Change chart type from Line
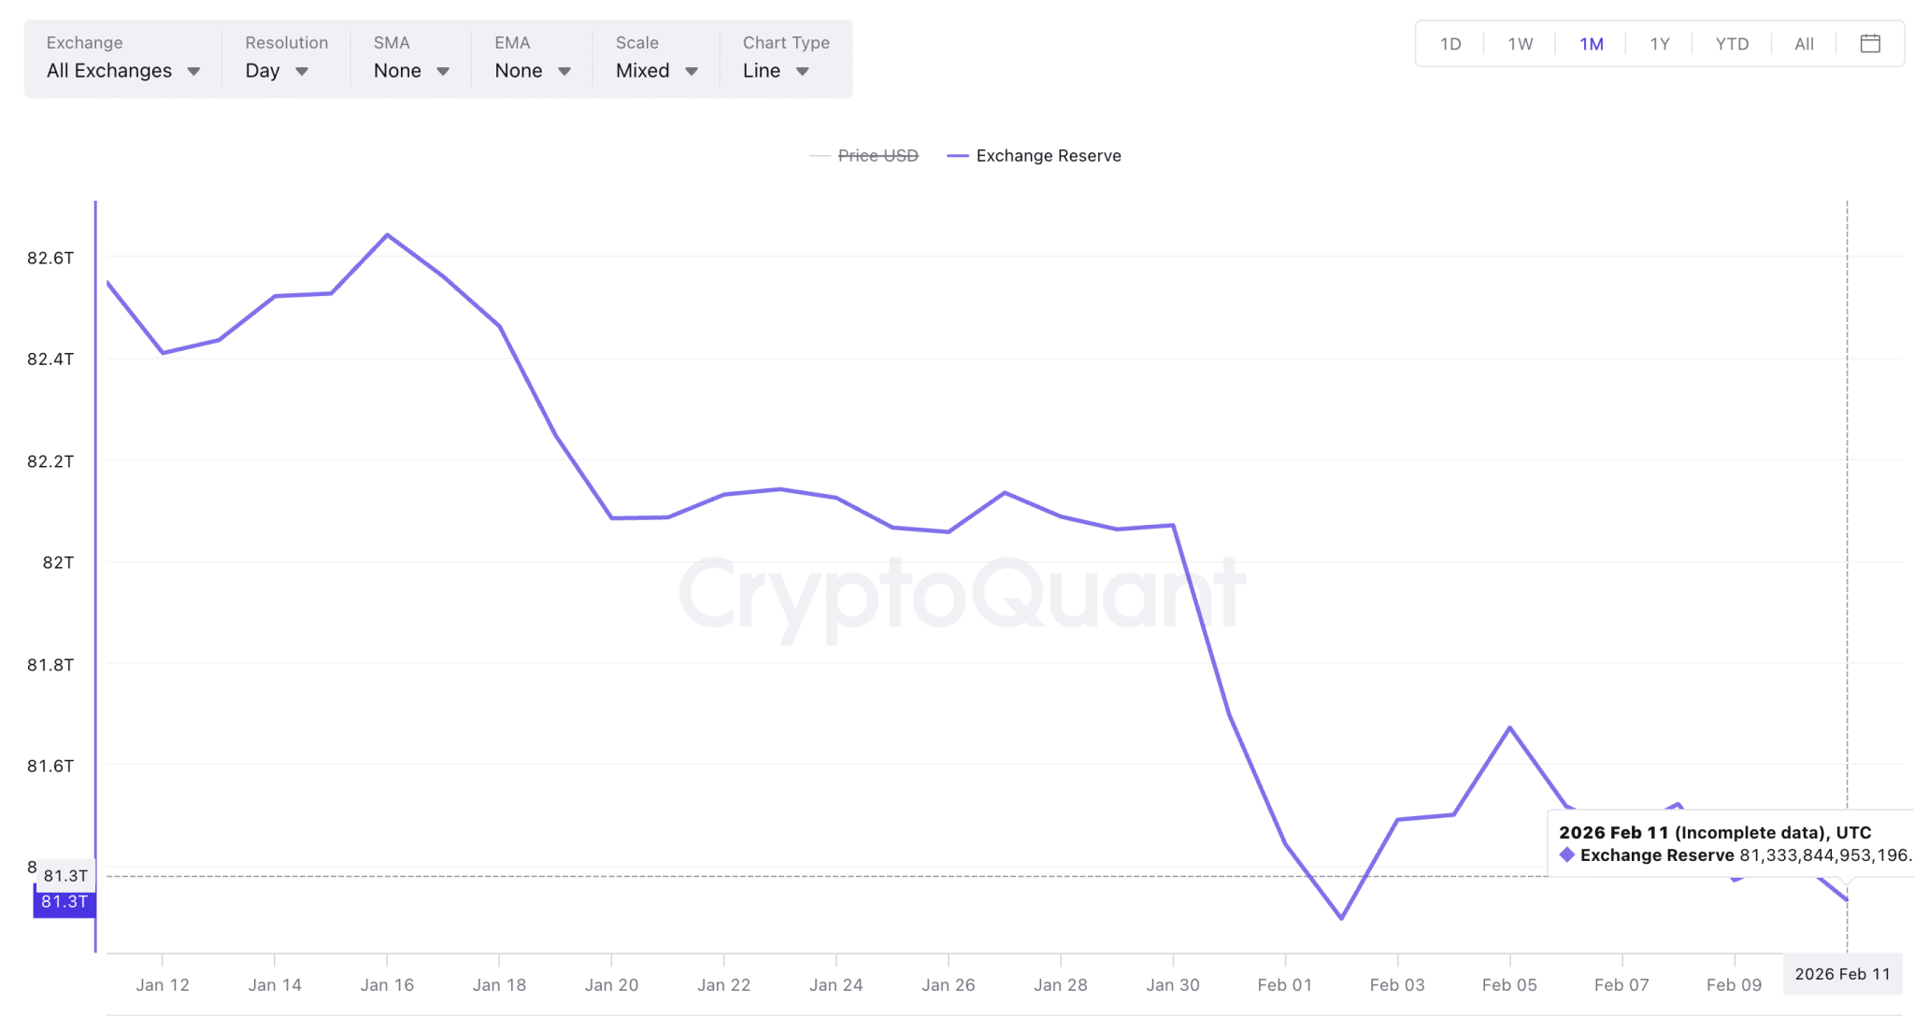Viewport: 1914px width, 1016px height. point(774,71)
